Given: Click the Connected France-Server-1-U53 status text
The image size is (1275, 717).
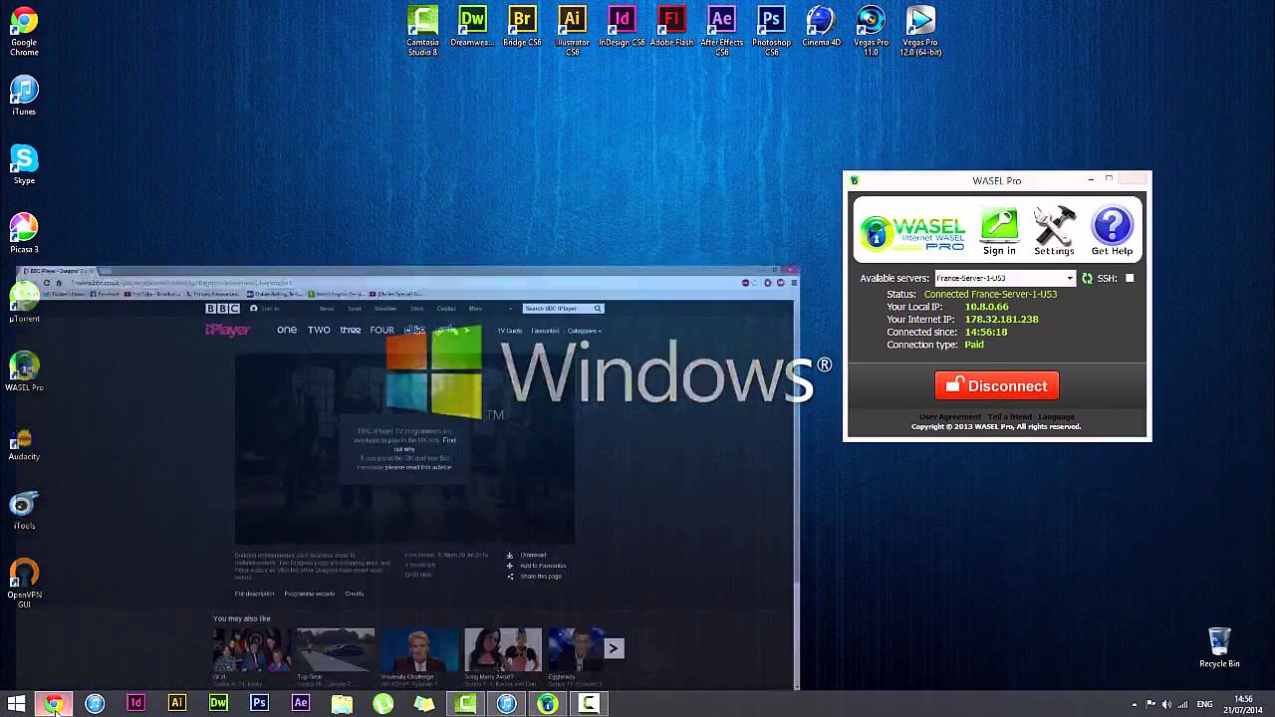Looking at the screenshot, I should point(990,295).
